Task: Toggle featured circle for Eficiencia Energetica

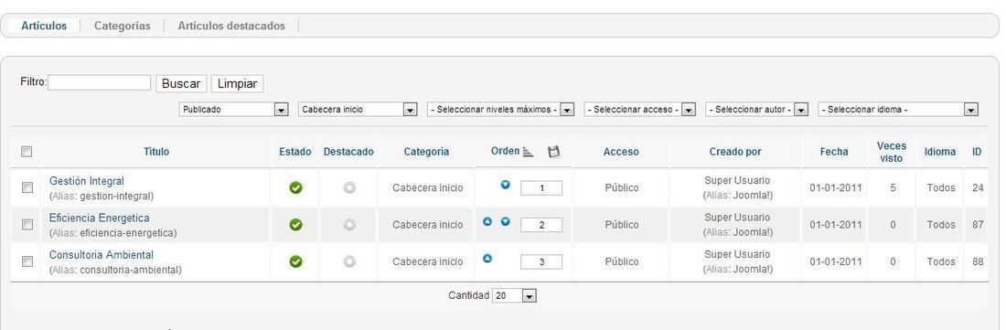Action: tap(349, 225)
